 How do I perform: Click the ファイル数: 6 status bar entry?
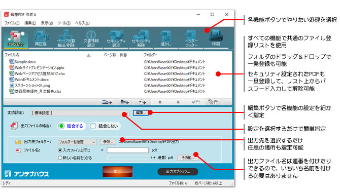(178, 183)
